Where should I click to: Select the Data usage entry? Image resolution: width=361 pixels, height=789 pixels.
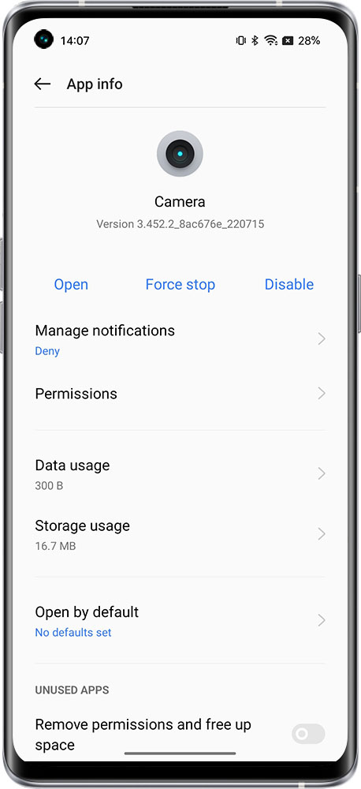click(x=180, y=474)
